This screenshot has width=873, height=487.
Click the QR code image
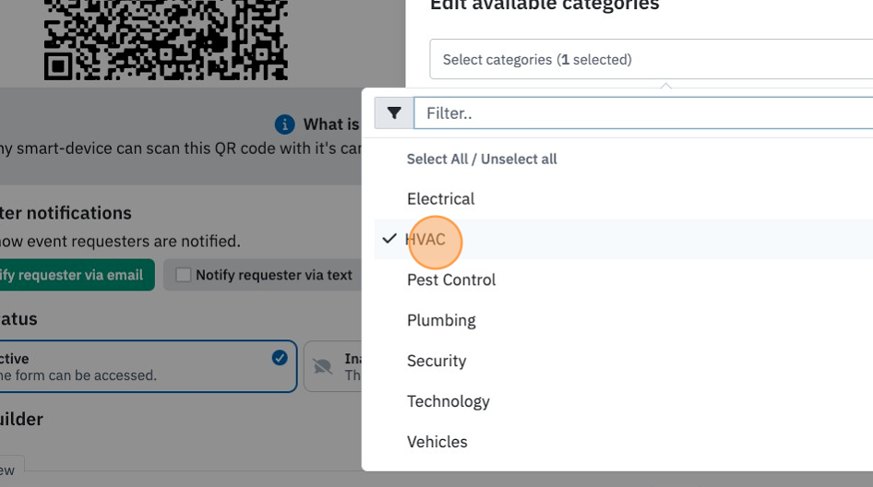click(166, 40)
